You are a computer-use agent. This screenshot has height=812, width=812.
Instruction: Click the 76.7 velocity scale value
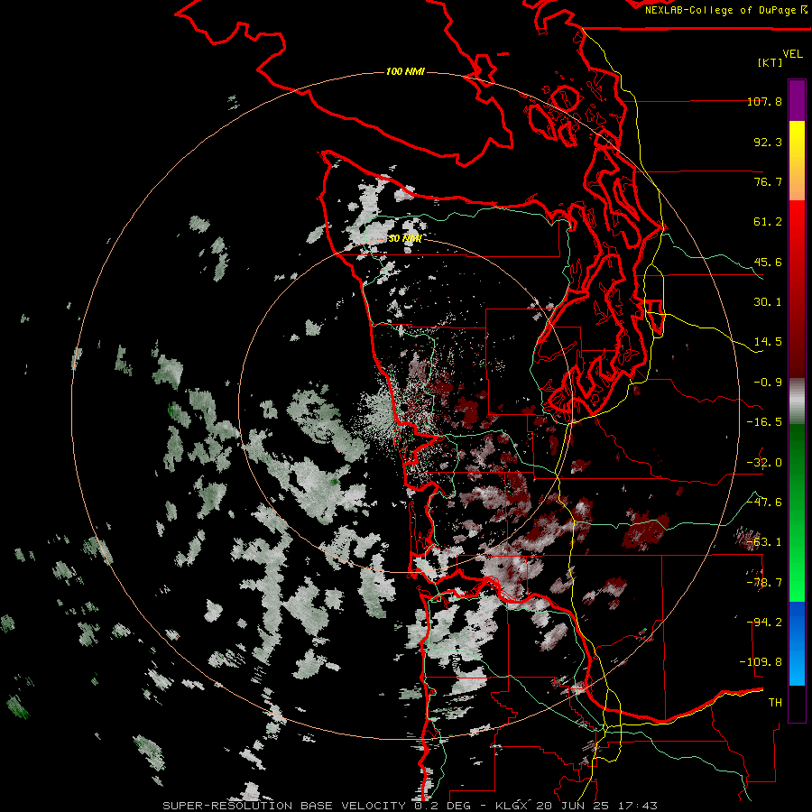pyautogui.click(x=768, y=181)
